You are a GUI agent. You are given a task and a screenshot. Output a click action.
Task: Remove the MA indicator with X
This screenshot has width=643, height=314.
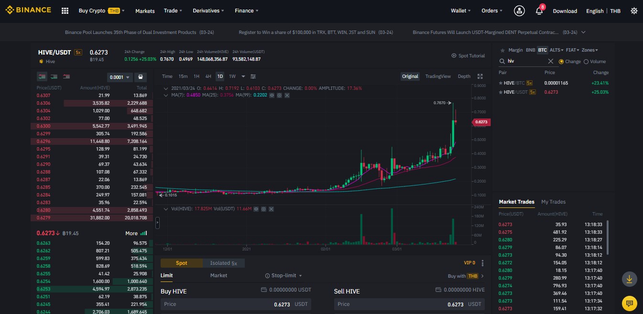coord(287,95)
